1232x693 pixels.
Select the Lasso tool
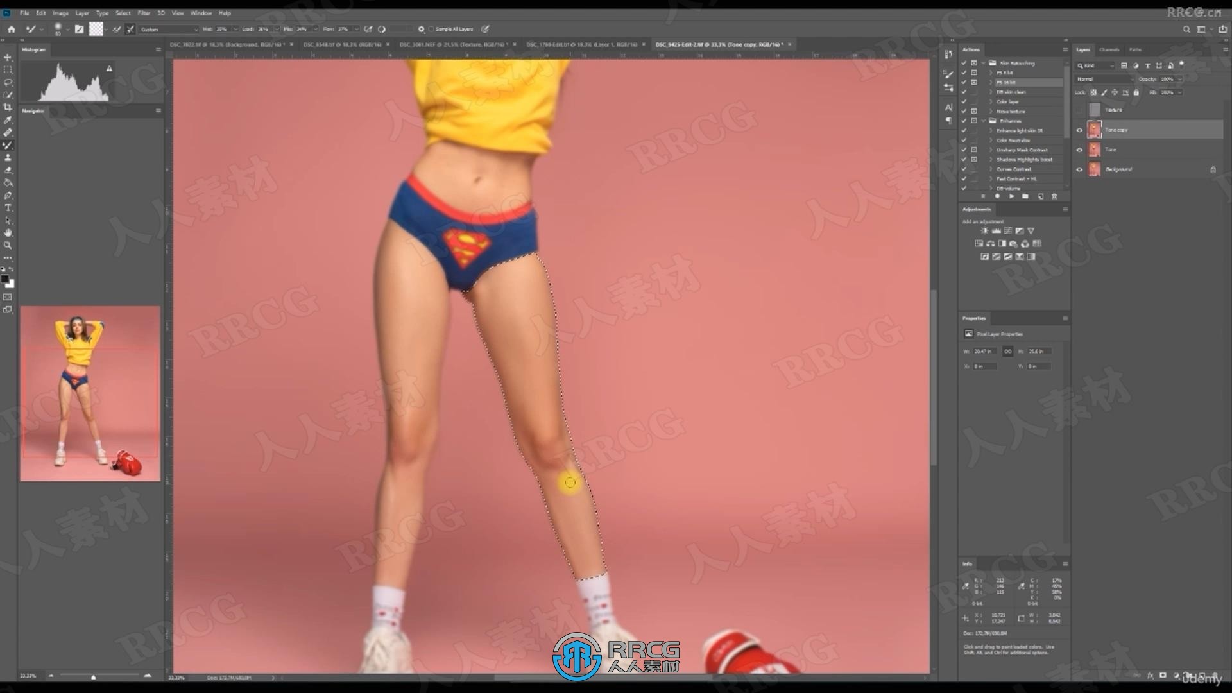(8, 83)
